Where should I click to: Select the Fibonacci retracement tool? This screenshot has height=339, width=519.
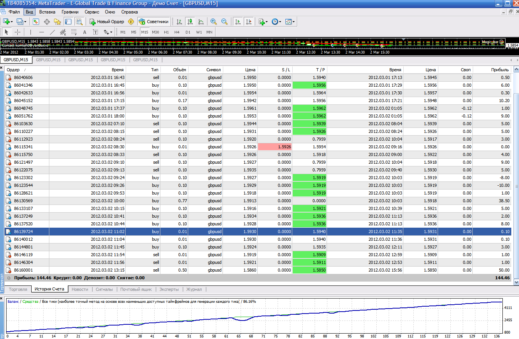click(74, 32)
